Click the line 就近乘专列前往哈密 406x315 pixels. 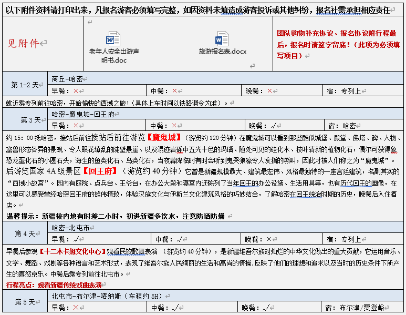117,103
